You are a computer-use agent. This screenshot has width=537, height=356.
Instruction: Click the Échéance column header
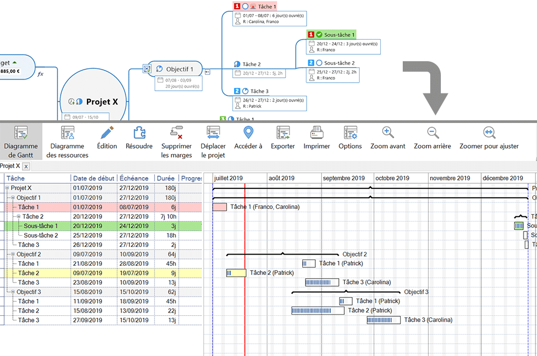pyautogui.click(x=134, y=178)
